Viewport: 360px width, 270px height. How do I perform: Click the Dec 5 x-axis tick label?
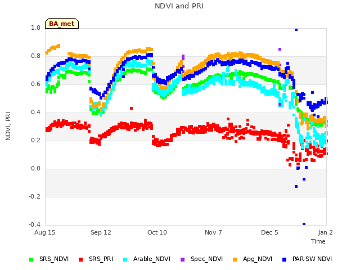click(x=269, y=232)
